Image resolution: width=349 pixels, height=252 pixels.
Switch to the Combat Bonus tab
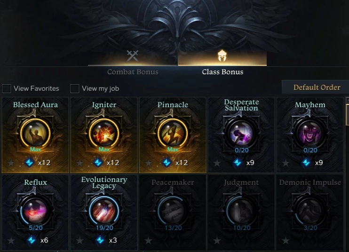click(x=133, y=72)
